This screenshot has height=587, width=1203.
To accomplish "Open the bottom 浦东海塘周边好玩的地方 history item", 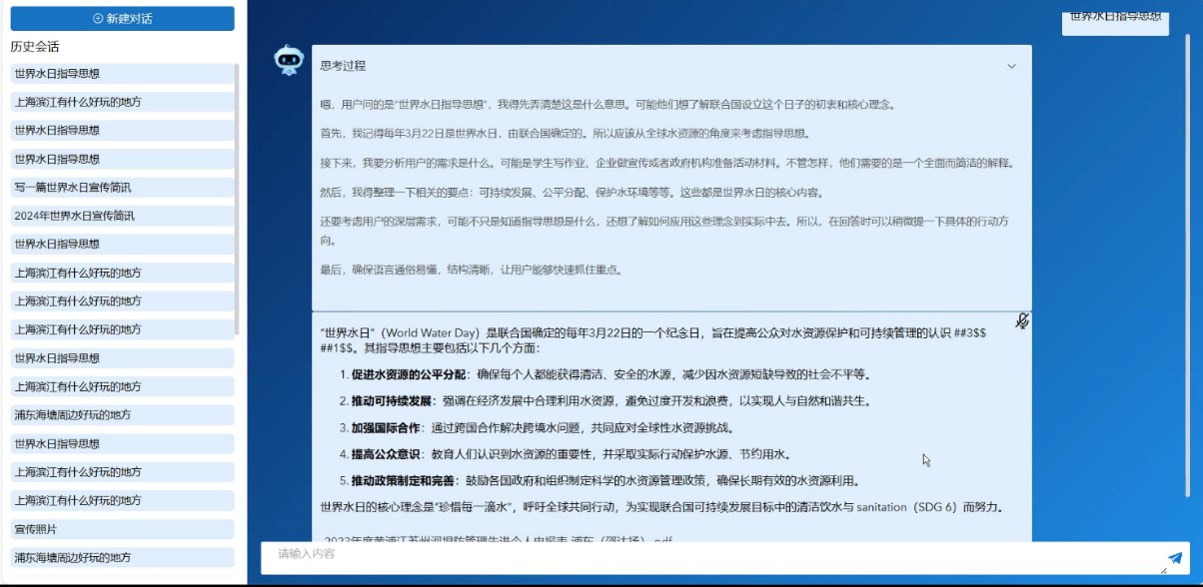I will [x=72, y=557].
